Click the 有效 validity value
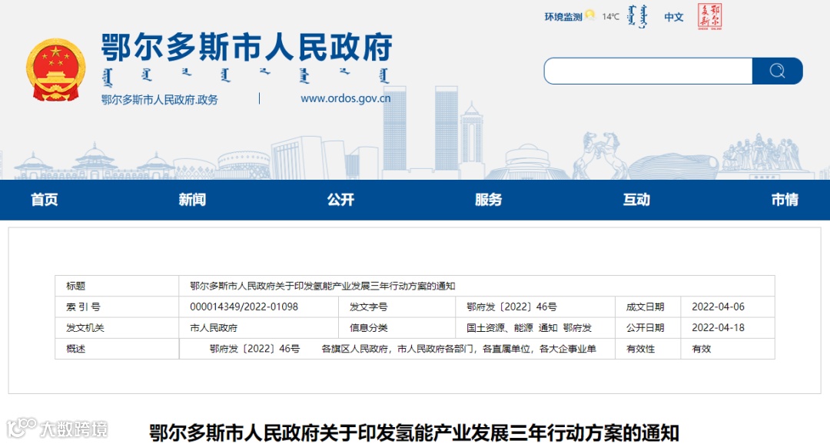830x444 pixels. click(702, 349)
